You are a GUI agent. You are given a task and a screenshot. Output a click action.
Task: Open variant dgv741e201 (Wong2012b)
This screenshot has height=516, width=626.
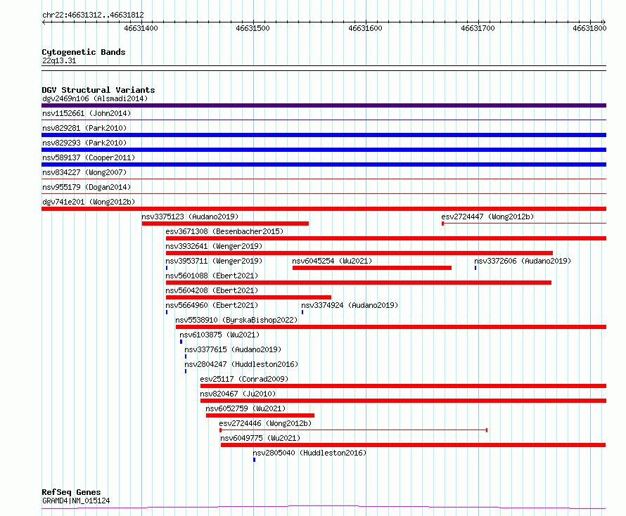click(x=89, y=202)
